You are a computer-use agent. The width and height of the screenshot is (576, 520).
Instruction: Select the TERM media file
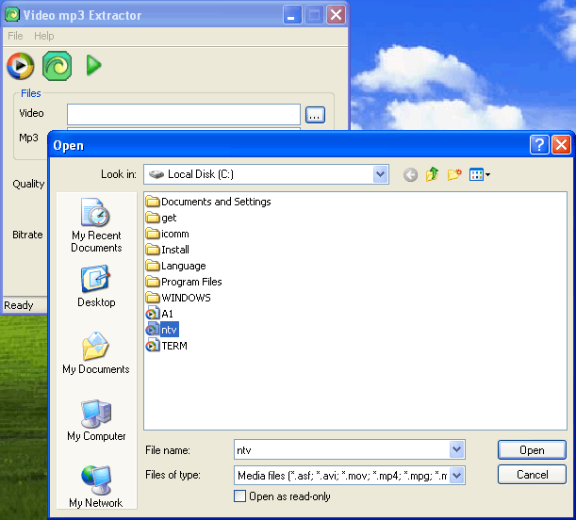167,346
